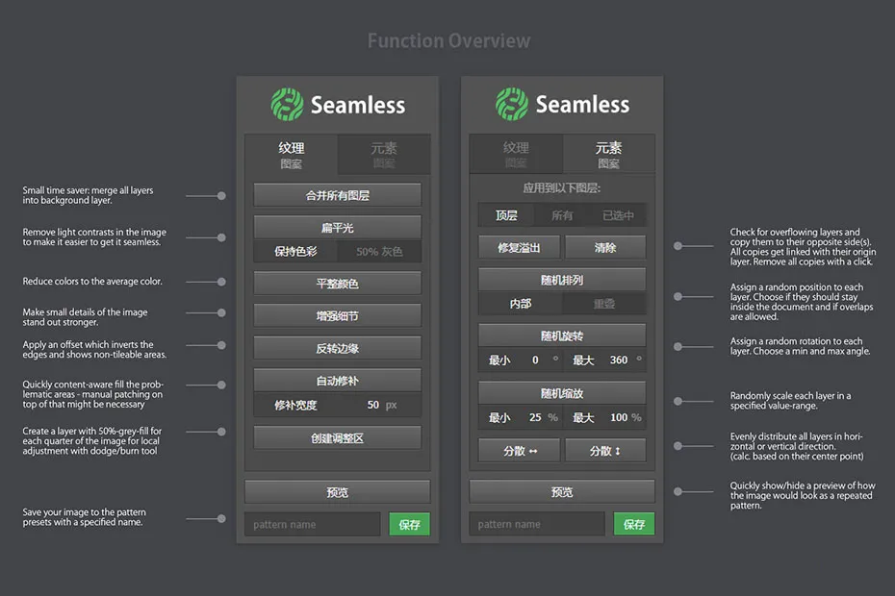Click the 平整颜色 flatten colors button

point(338,284)
